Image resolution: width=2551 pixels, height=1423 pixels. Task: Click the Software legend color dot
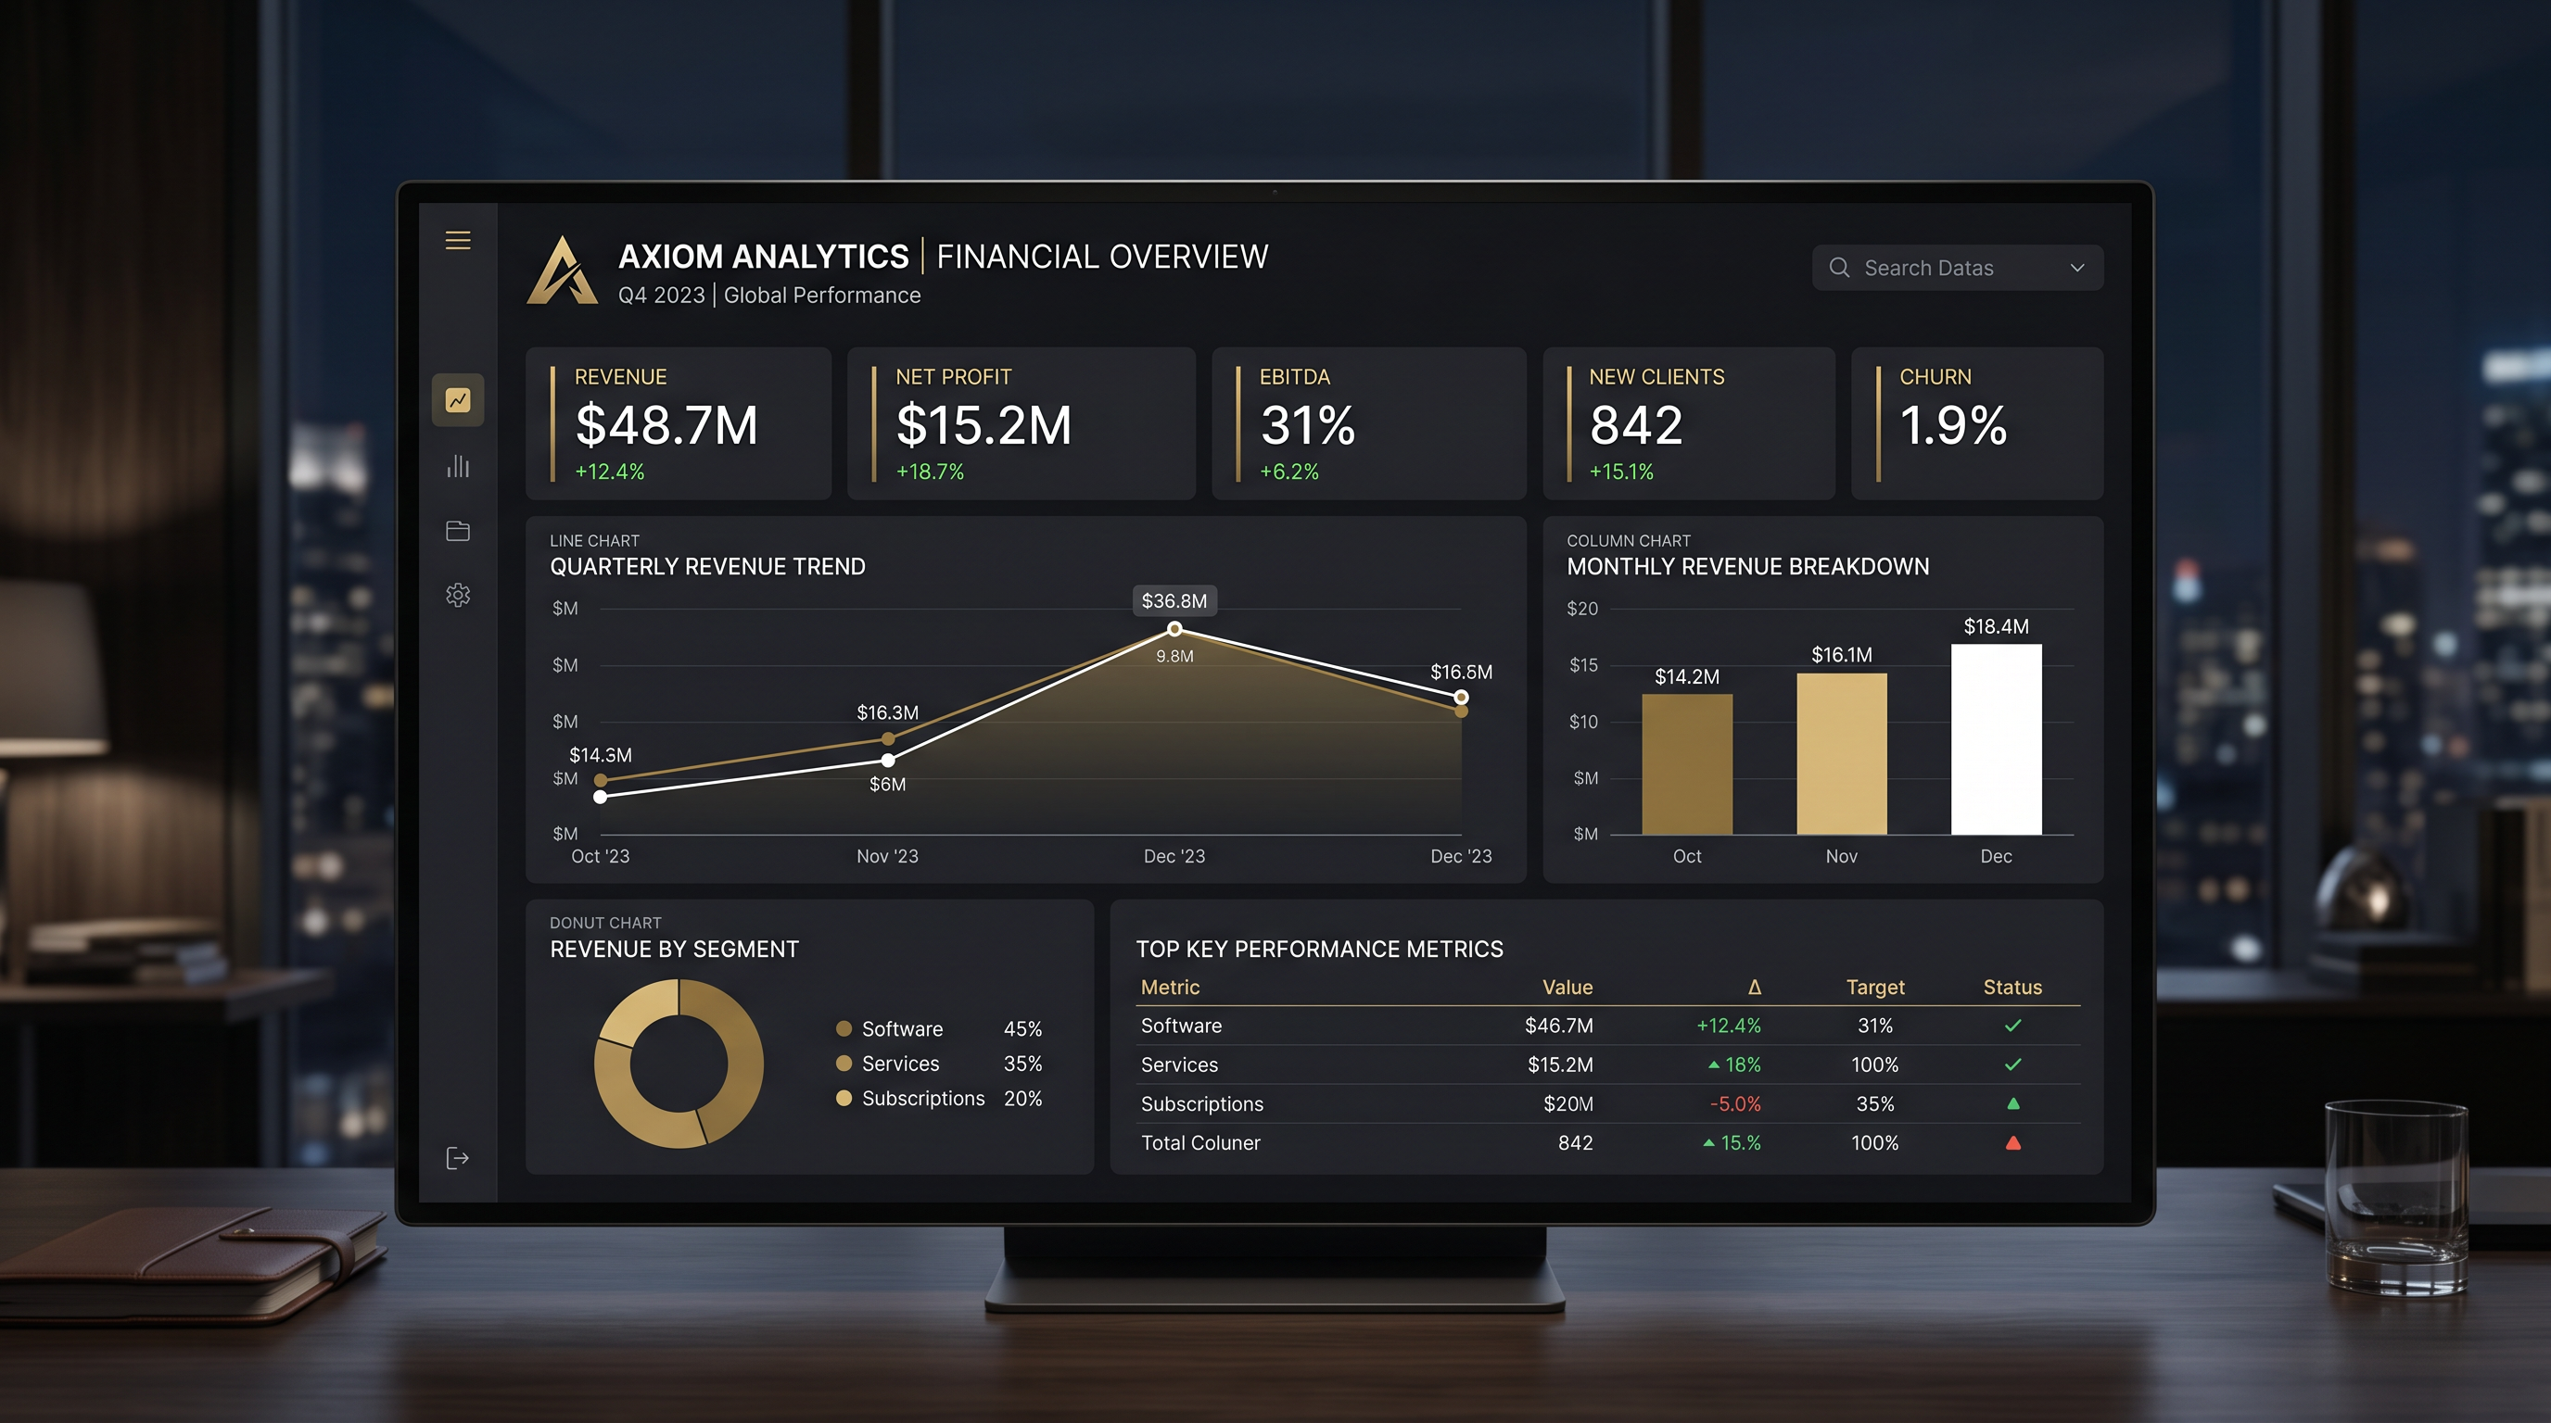click(x=844, y=1028)
